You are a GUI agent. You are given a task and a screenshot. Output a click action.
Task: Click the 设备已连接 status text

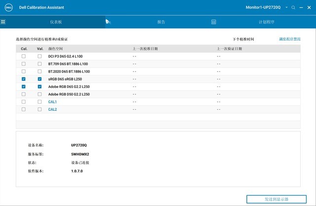pos(80,163)
